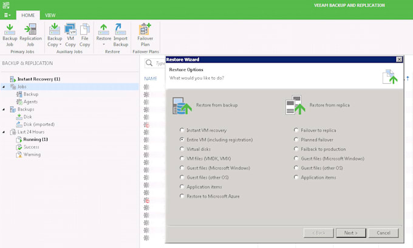Collapse the Backups tree node
The width and height of the screenshot is (413, 248).
4,109
